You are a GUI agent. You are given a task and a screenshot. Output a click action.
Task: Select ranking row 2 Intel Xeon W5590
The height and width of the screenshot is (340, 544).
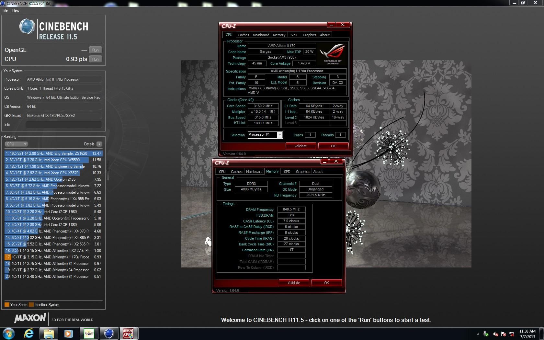pos(53,160)
